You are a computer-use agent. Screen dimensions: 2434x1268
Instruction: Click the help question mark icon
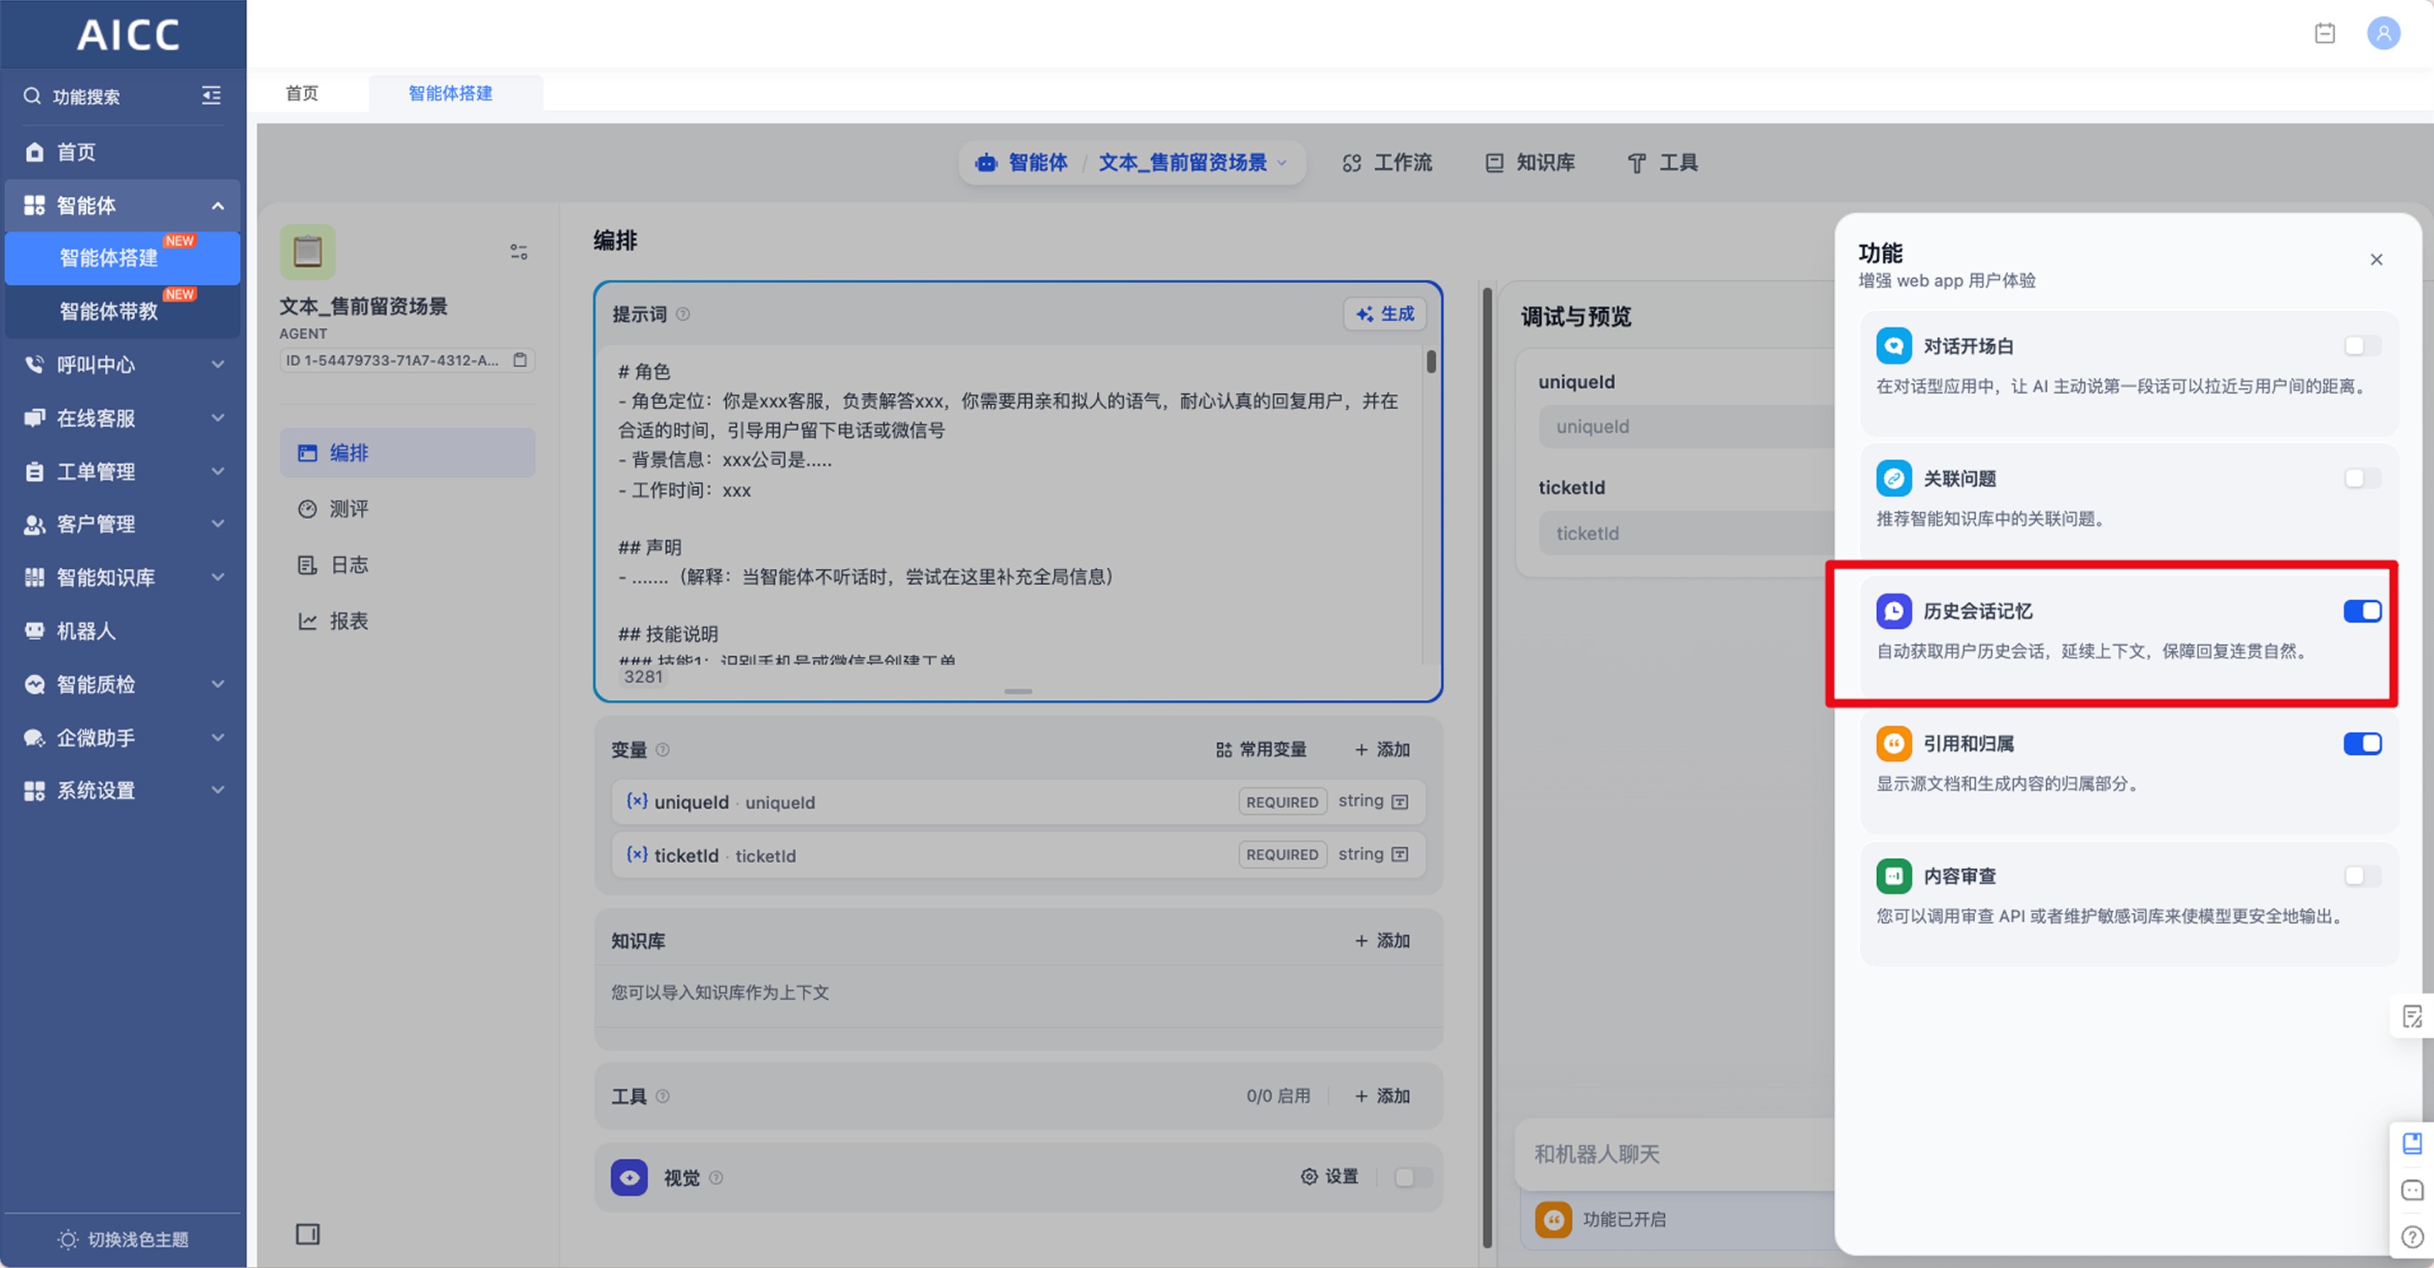[2412, 1237]
